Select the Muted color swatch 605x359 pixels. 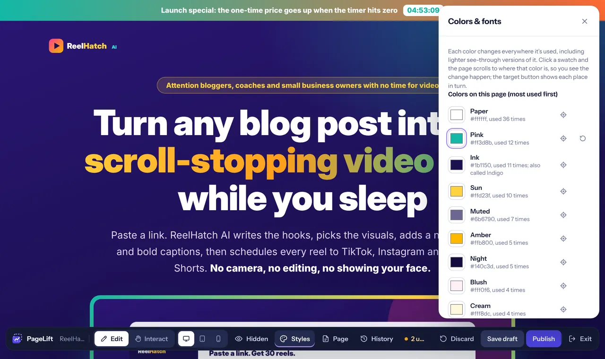(x=457, y=215)
